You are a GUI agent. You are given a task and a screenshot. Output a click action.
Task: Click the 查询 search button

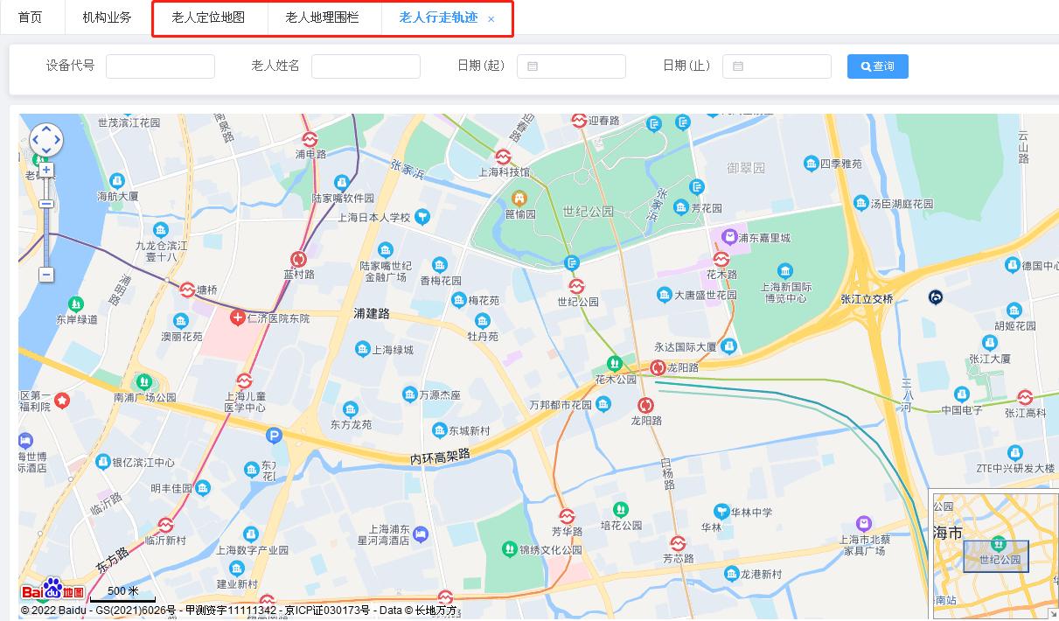click(877, 66)
